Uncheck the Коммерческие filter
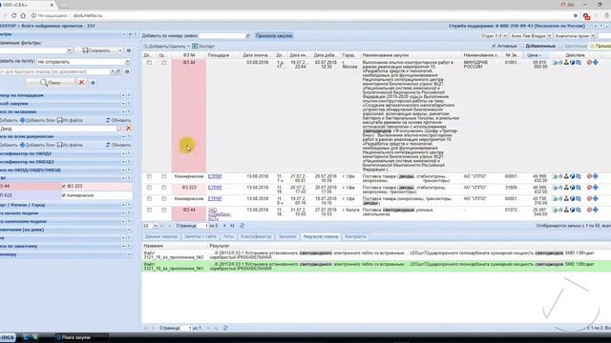Viewport: 611px width, 343px height. [x=64, y=195]
